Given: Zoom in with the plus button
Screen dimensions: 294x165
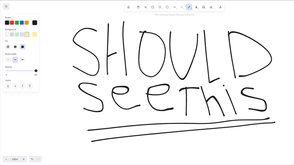Looking at the screenshot, I should point(24,159).
